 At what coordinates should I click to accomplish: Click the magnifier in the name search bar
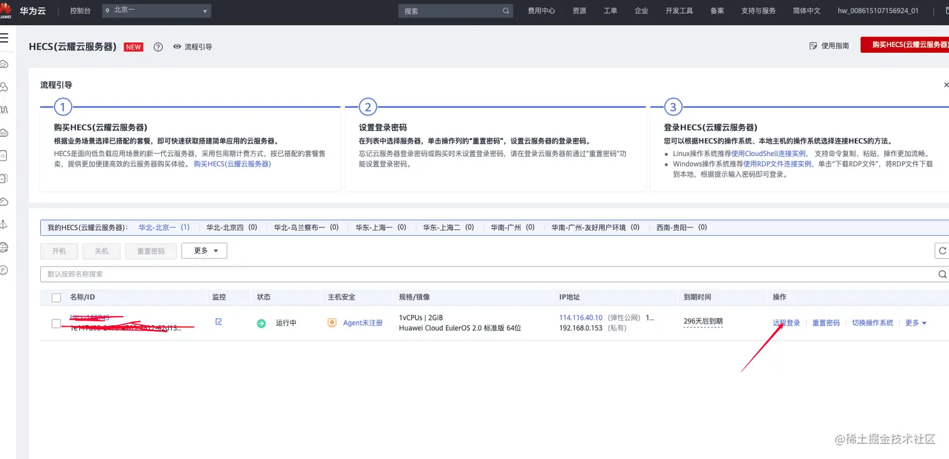pyautogui.click(x=942, y=274)
